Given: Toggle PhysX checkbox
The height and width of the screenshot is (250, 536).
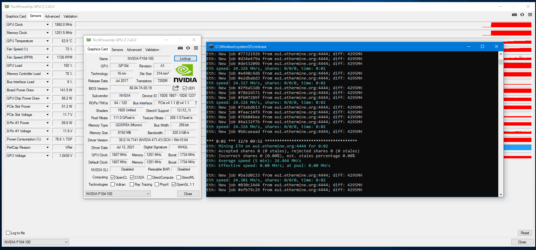Looking at the screenshot, I should tap(157, 184).
